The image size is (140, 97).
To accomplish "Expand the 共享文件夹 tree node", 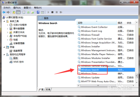I will pos(8,32).
